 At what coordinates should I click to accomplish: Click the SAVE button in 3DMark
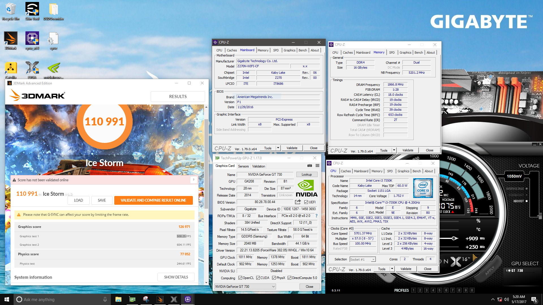(102, 200)
